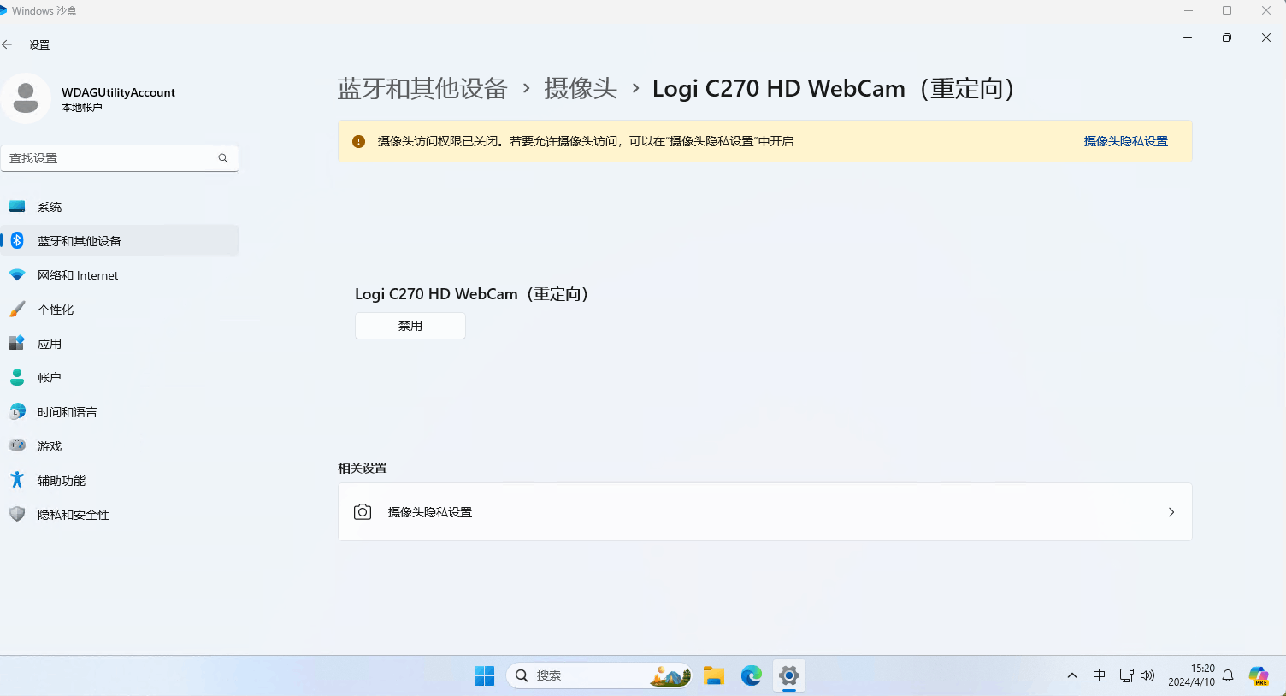Viewport: 1286px width, 696px height.
Task: Click the Windows Start button
Action: [x=485, y=675]
